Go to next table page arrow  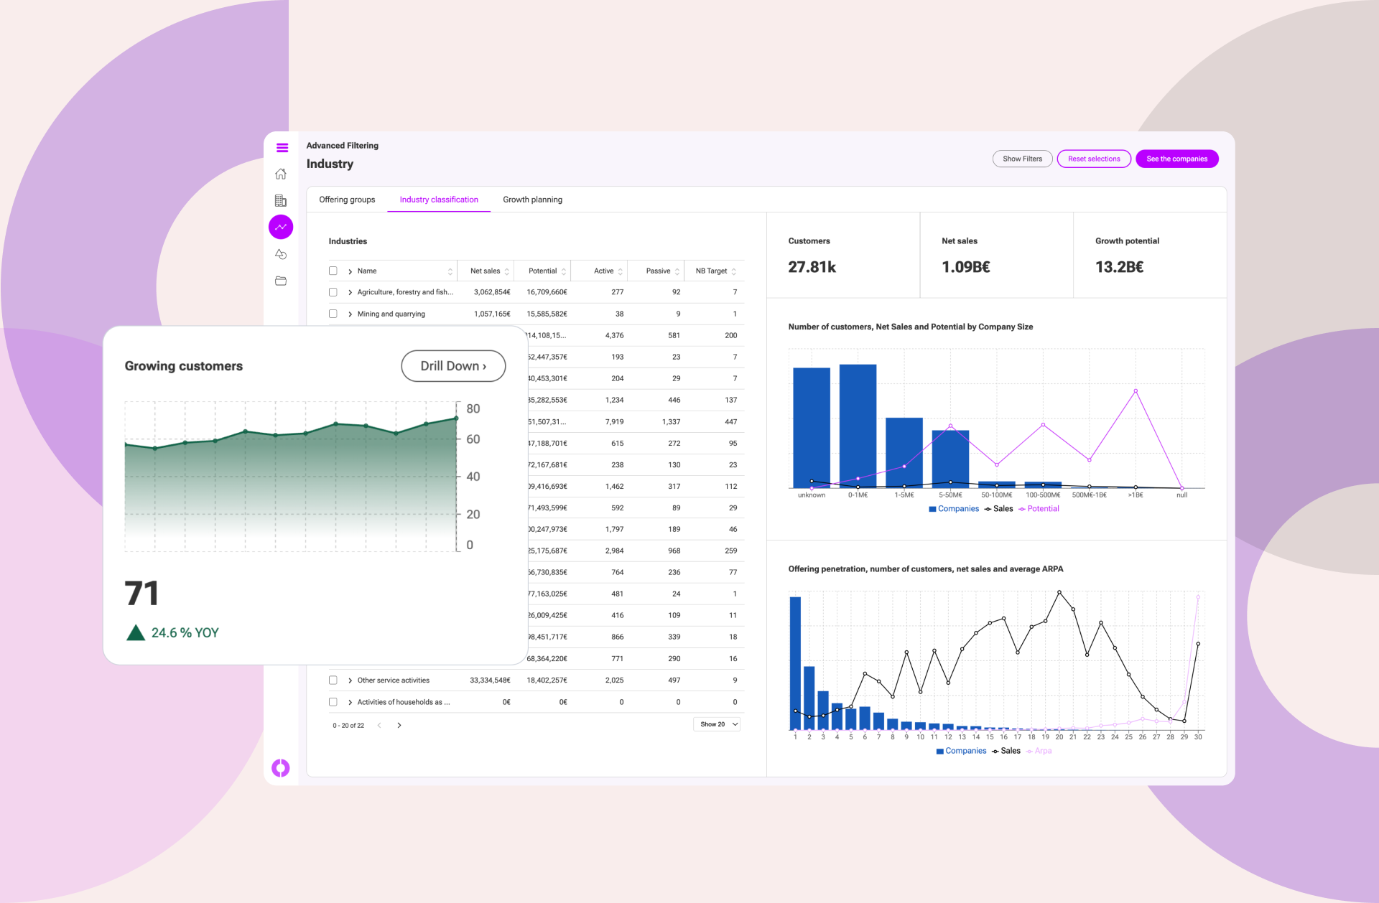click(x=399, y=725)
